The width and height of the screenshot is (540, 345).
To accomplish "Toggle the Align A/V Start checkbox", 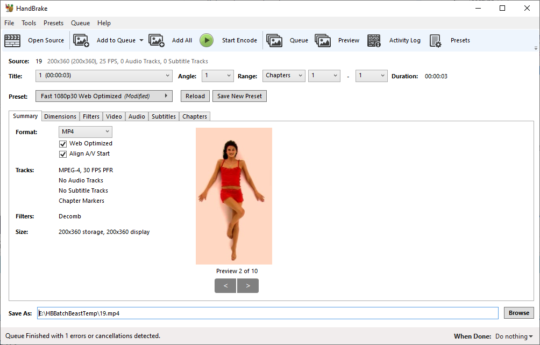I will pyautogui.click(x=63, y=154).
